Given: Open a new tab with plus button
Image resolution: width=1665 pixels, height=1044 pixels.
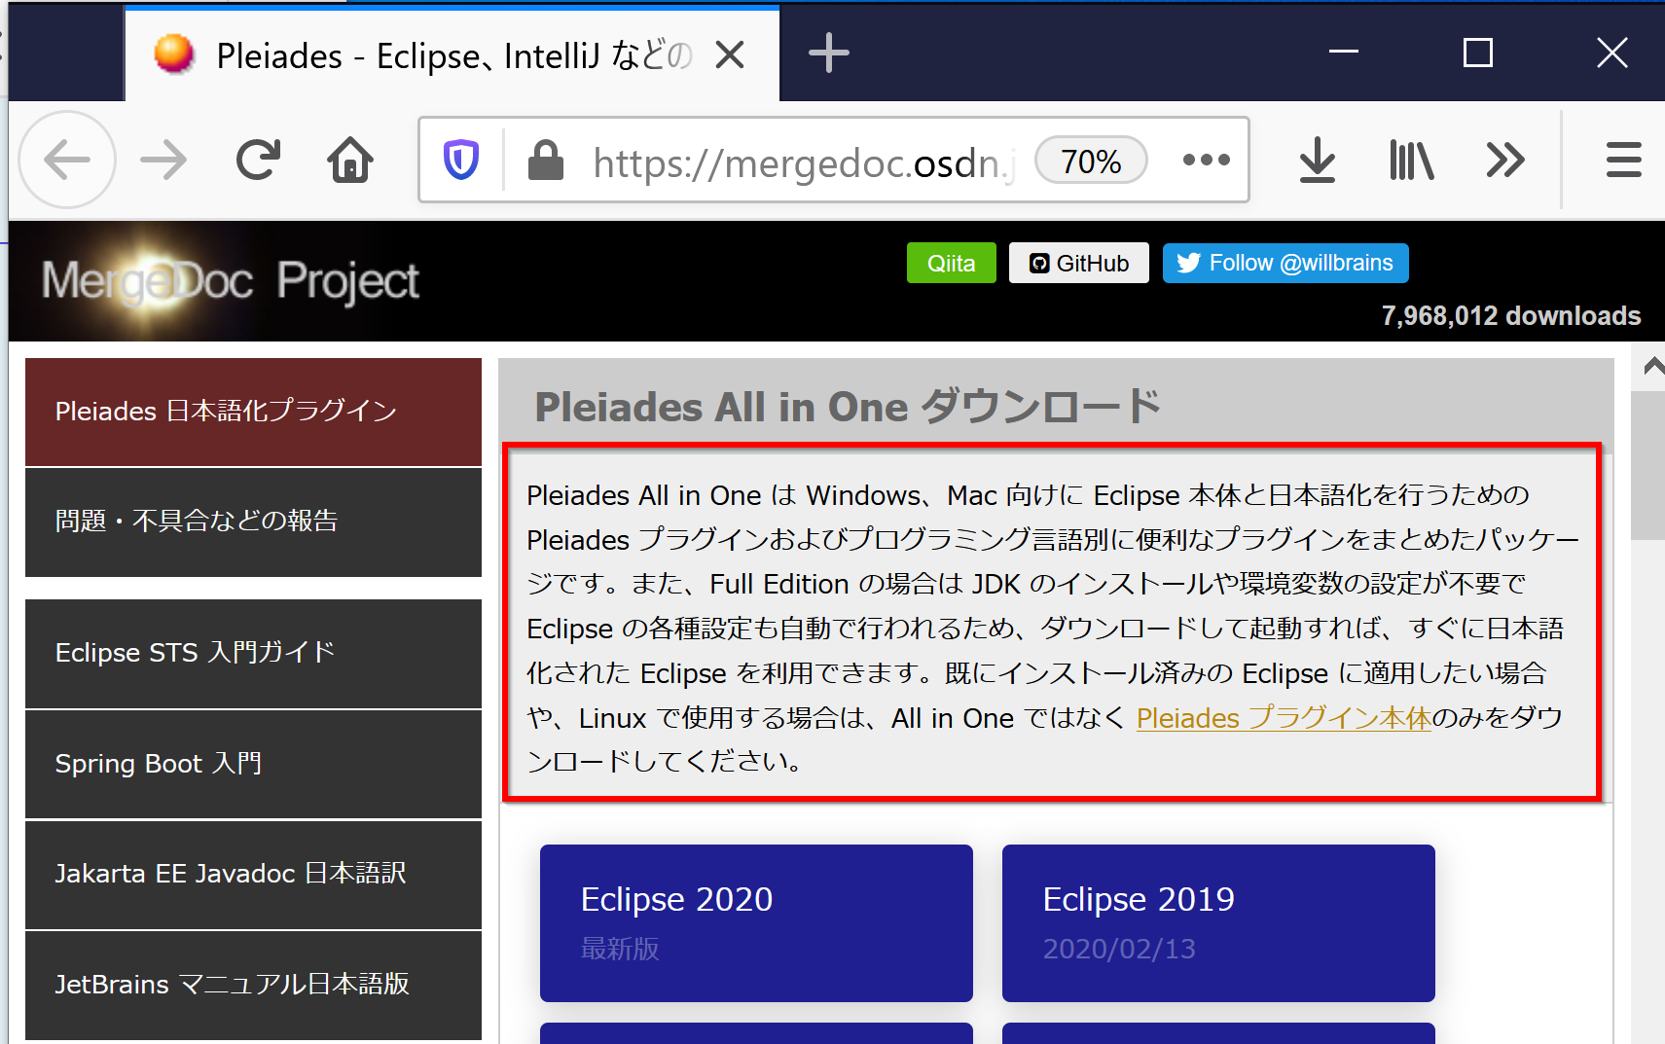Looking at the screenshot, I should [829, 54].
